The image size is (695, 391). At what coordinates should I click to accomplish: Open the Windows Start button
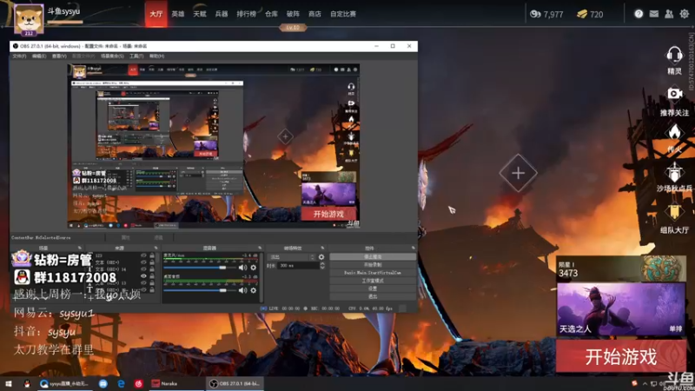pos(9,383)
